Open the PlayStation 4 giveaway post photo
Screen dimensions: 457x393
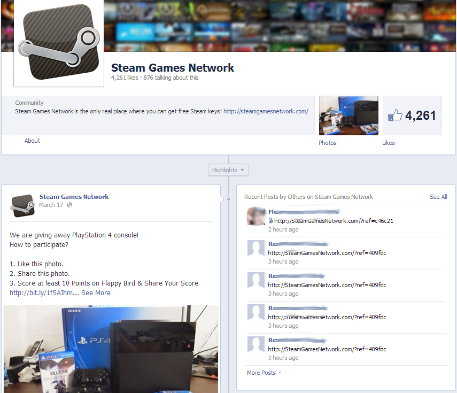tap(111, 349)
